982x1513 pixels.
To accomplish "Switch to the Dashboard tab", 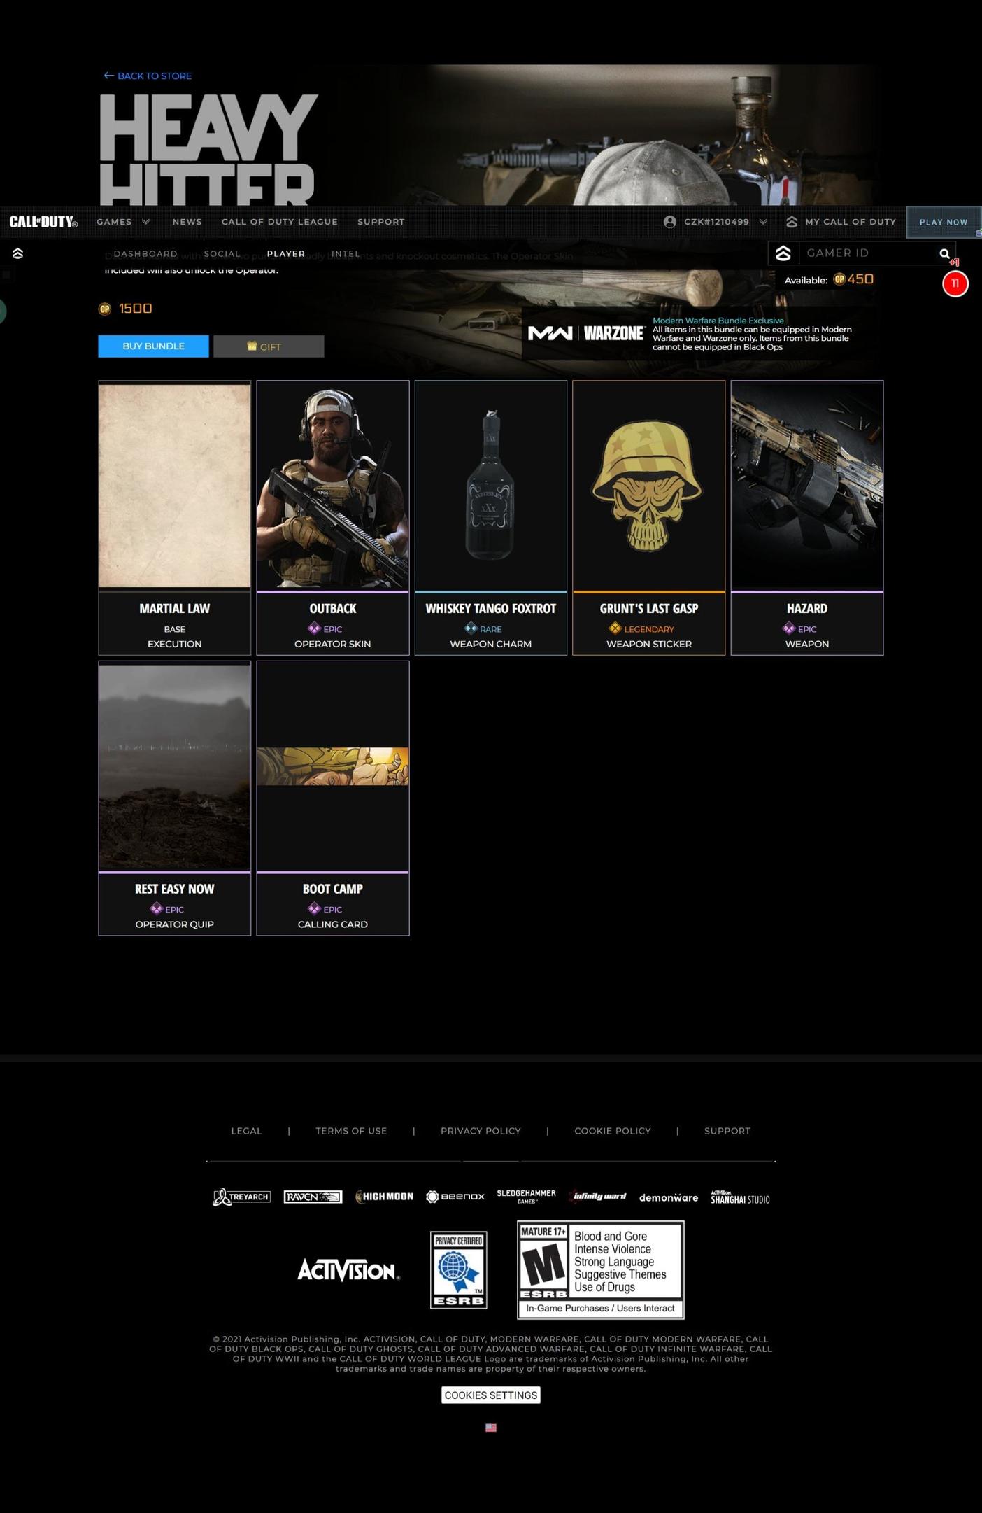I will click(145, 253).
